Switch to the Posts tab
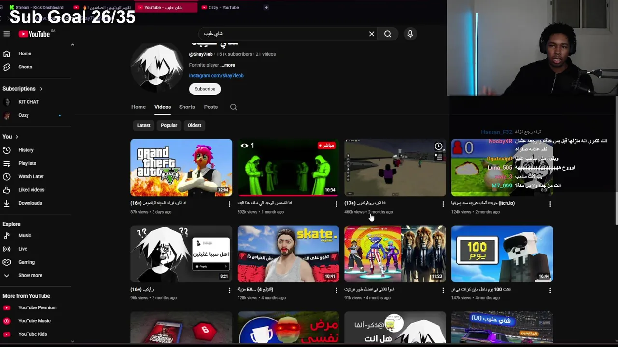618x347 pixels. [x=211, y=107]
